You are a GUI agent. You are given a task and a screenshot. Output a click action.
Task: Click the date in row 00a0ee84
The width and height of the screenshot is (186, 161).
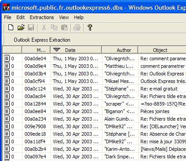point(75,111)
